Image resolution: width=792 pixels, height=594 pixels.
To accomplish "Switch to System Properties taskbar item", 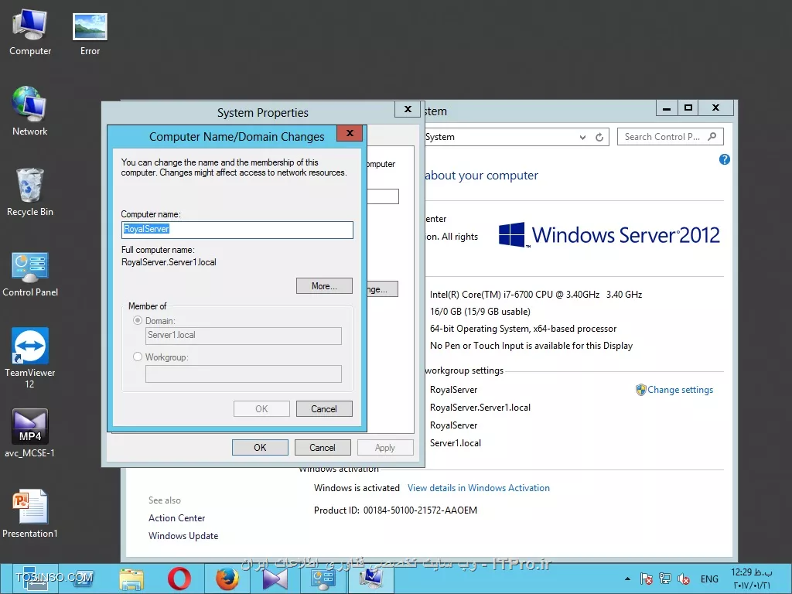I will coord(371,579).
